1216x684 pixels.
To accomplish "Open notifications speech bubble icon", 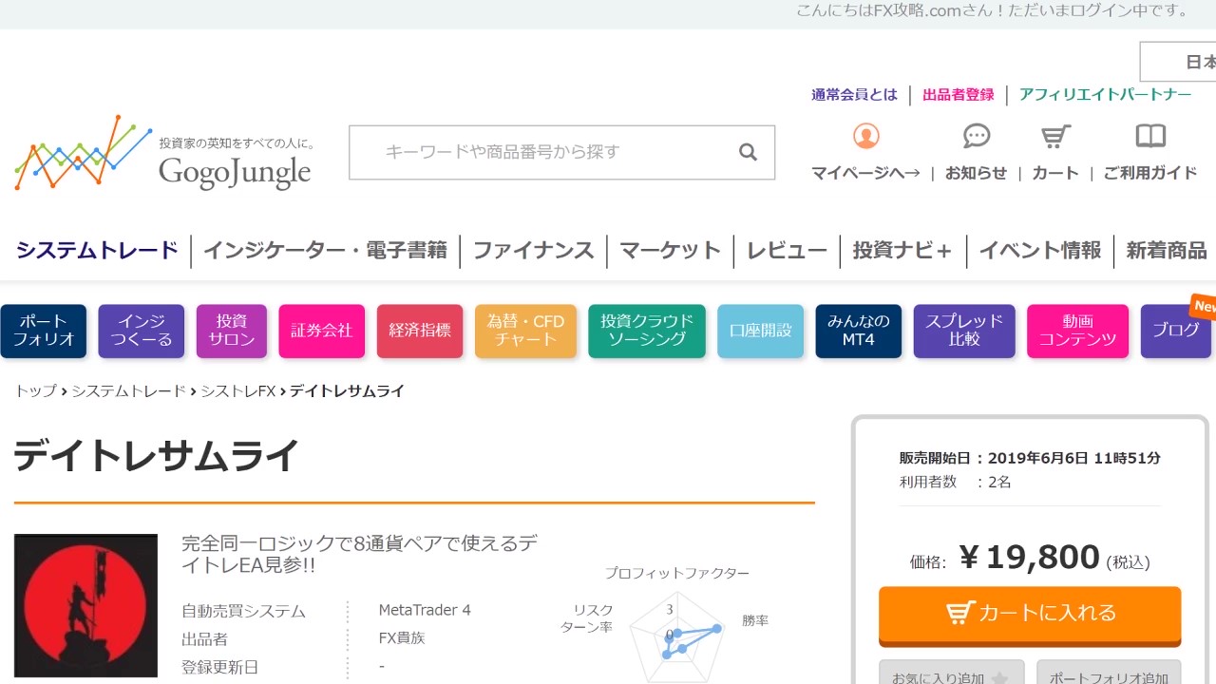I will point(977,136).
